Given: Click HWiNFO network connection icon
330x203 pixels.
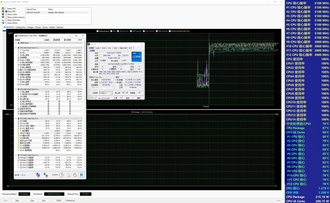Looking at the screenshot, I should pos(46,175).
